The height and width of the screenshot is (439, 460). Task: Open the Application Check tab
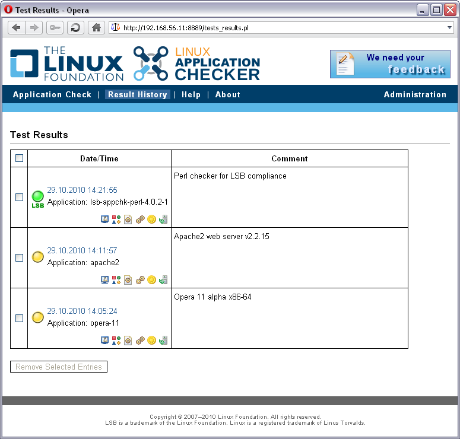(52, 94)
